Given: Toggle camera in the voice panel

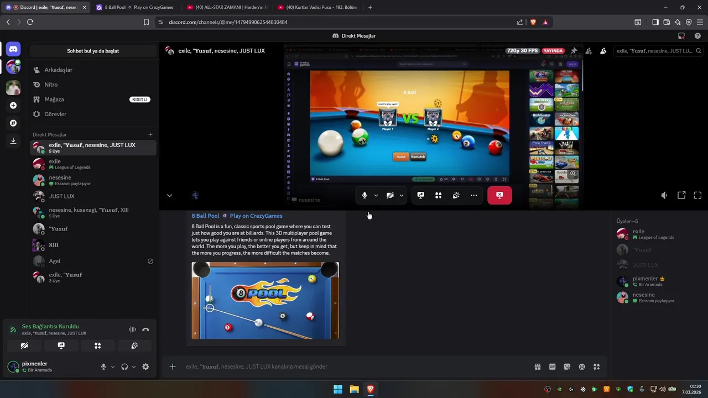Looking at the screenshot, I should pyautogui.click(x=24, y=345).
